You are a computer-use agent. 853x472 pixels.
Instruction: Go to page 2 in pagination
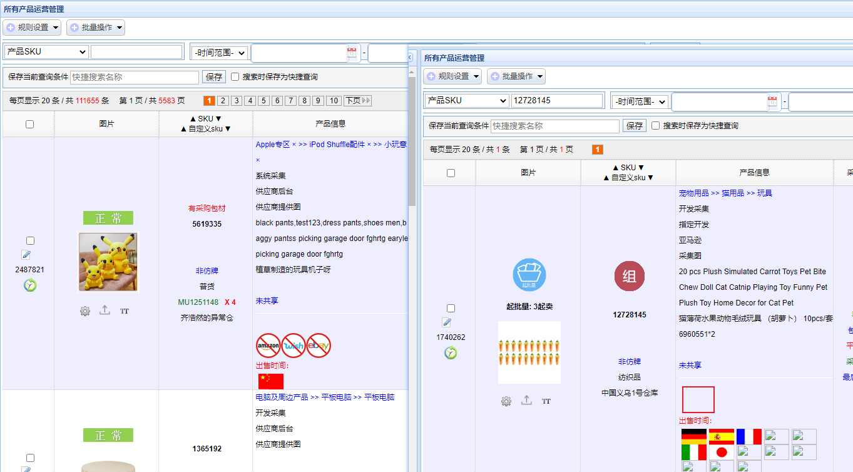(223, 101)
